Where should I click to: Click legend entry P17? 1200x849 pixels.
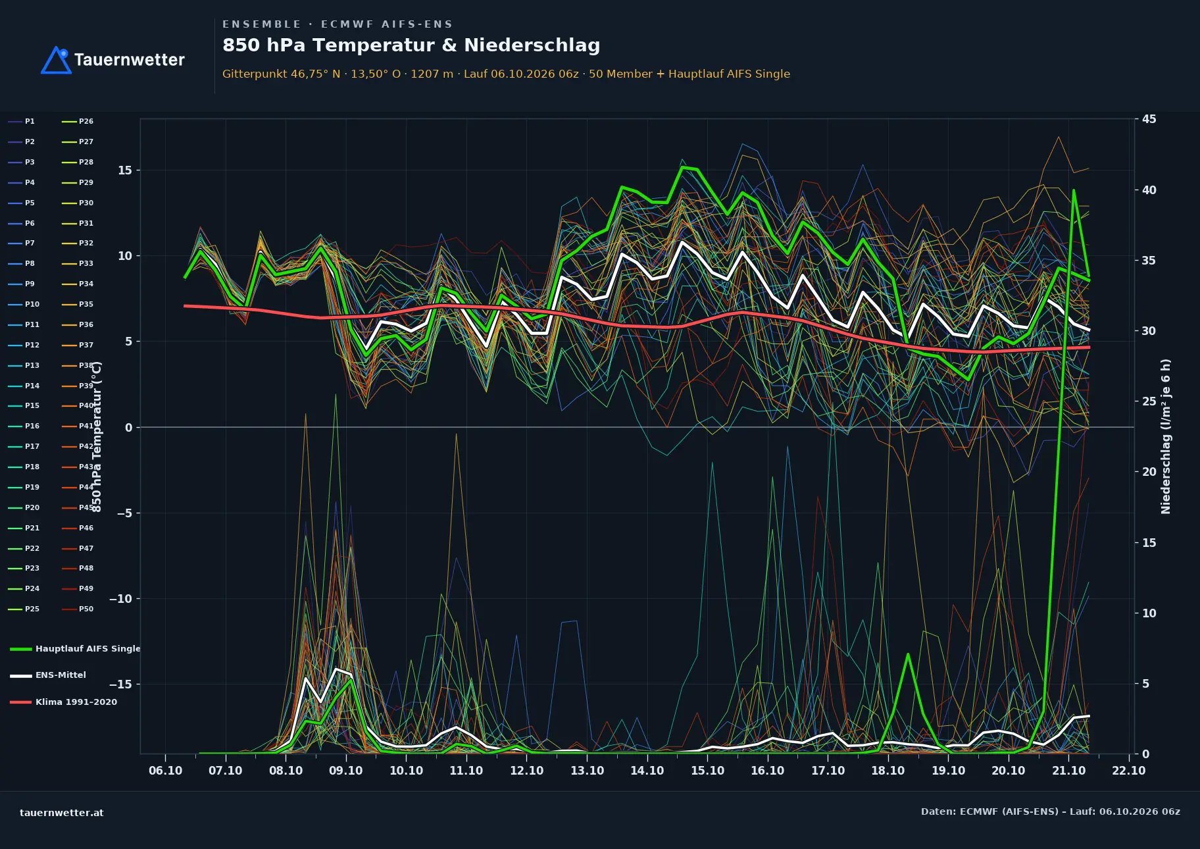click(x=24, y=447)
